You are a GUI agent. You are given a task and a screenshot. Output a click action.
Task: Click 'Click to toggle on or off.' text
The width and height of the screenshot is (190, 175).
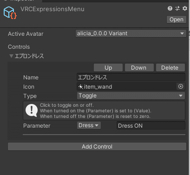point(67,105)
